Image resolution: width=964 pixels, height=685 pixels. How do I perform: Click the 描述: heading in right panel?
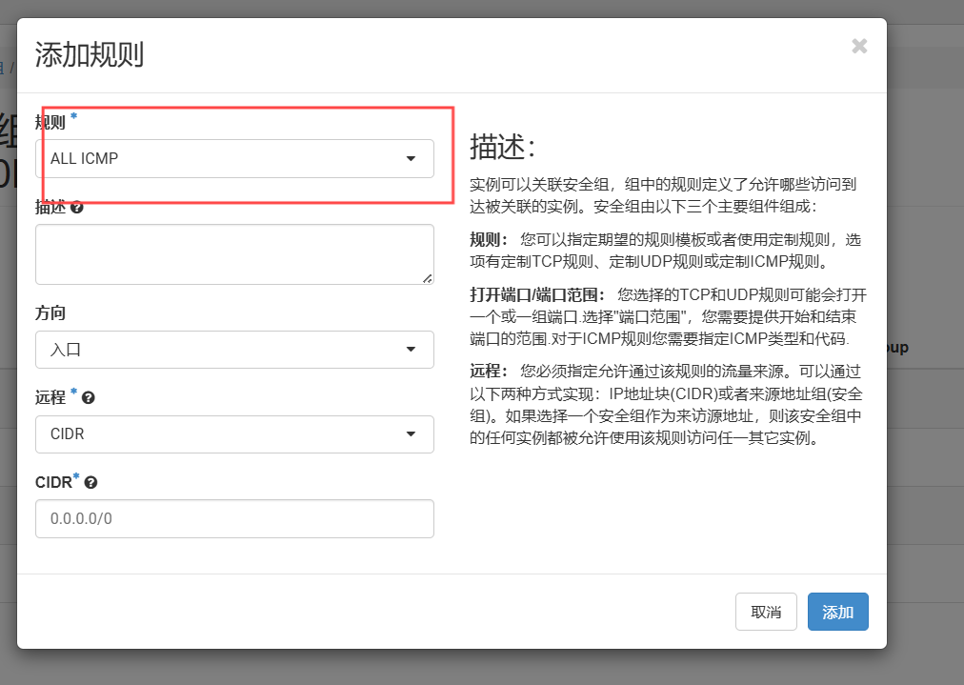(x=503, y=148)
